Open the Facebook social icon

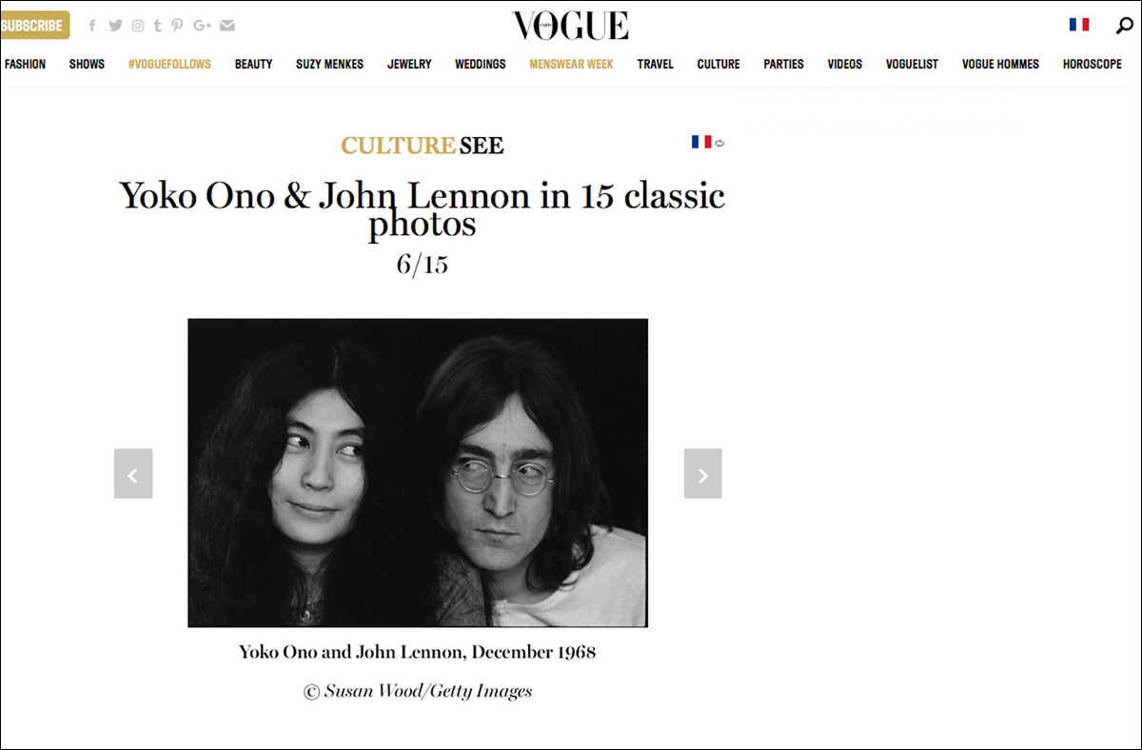92,26
